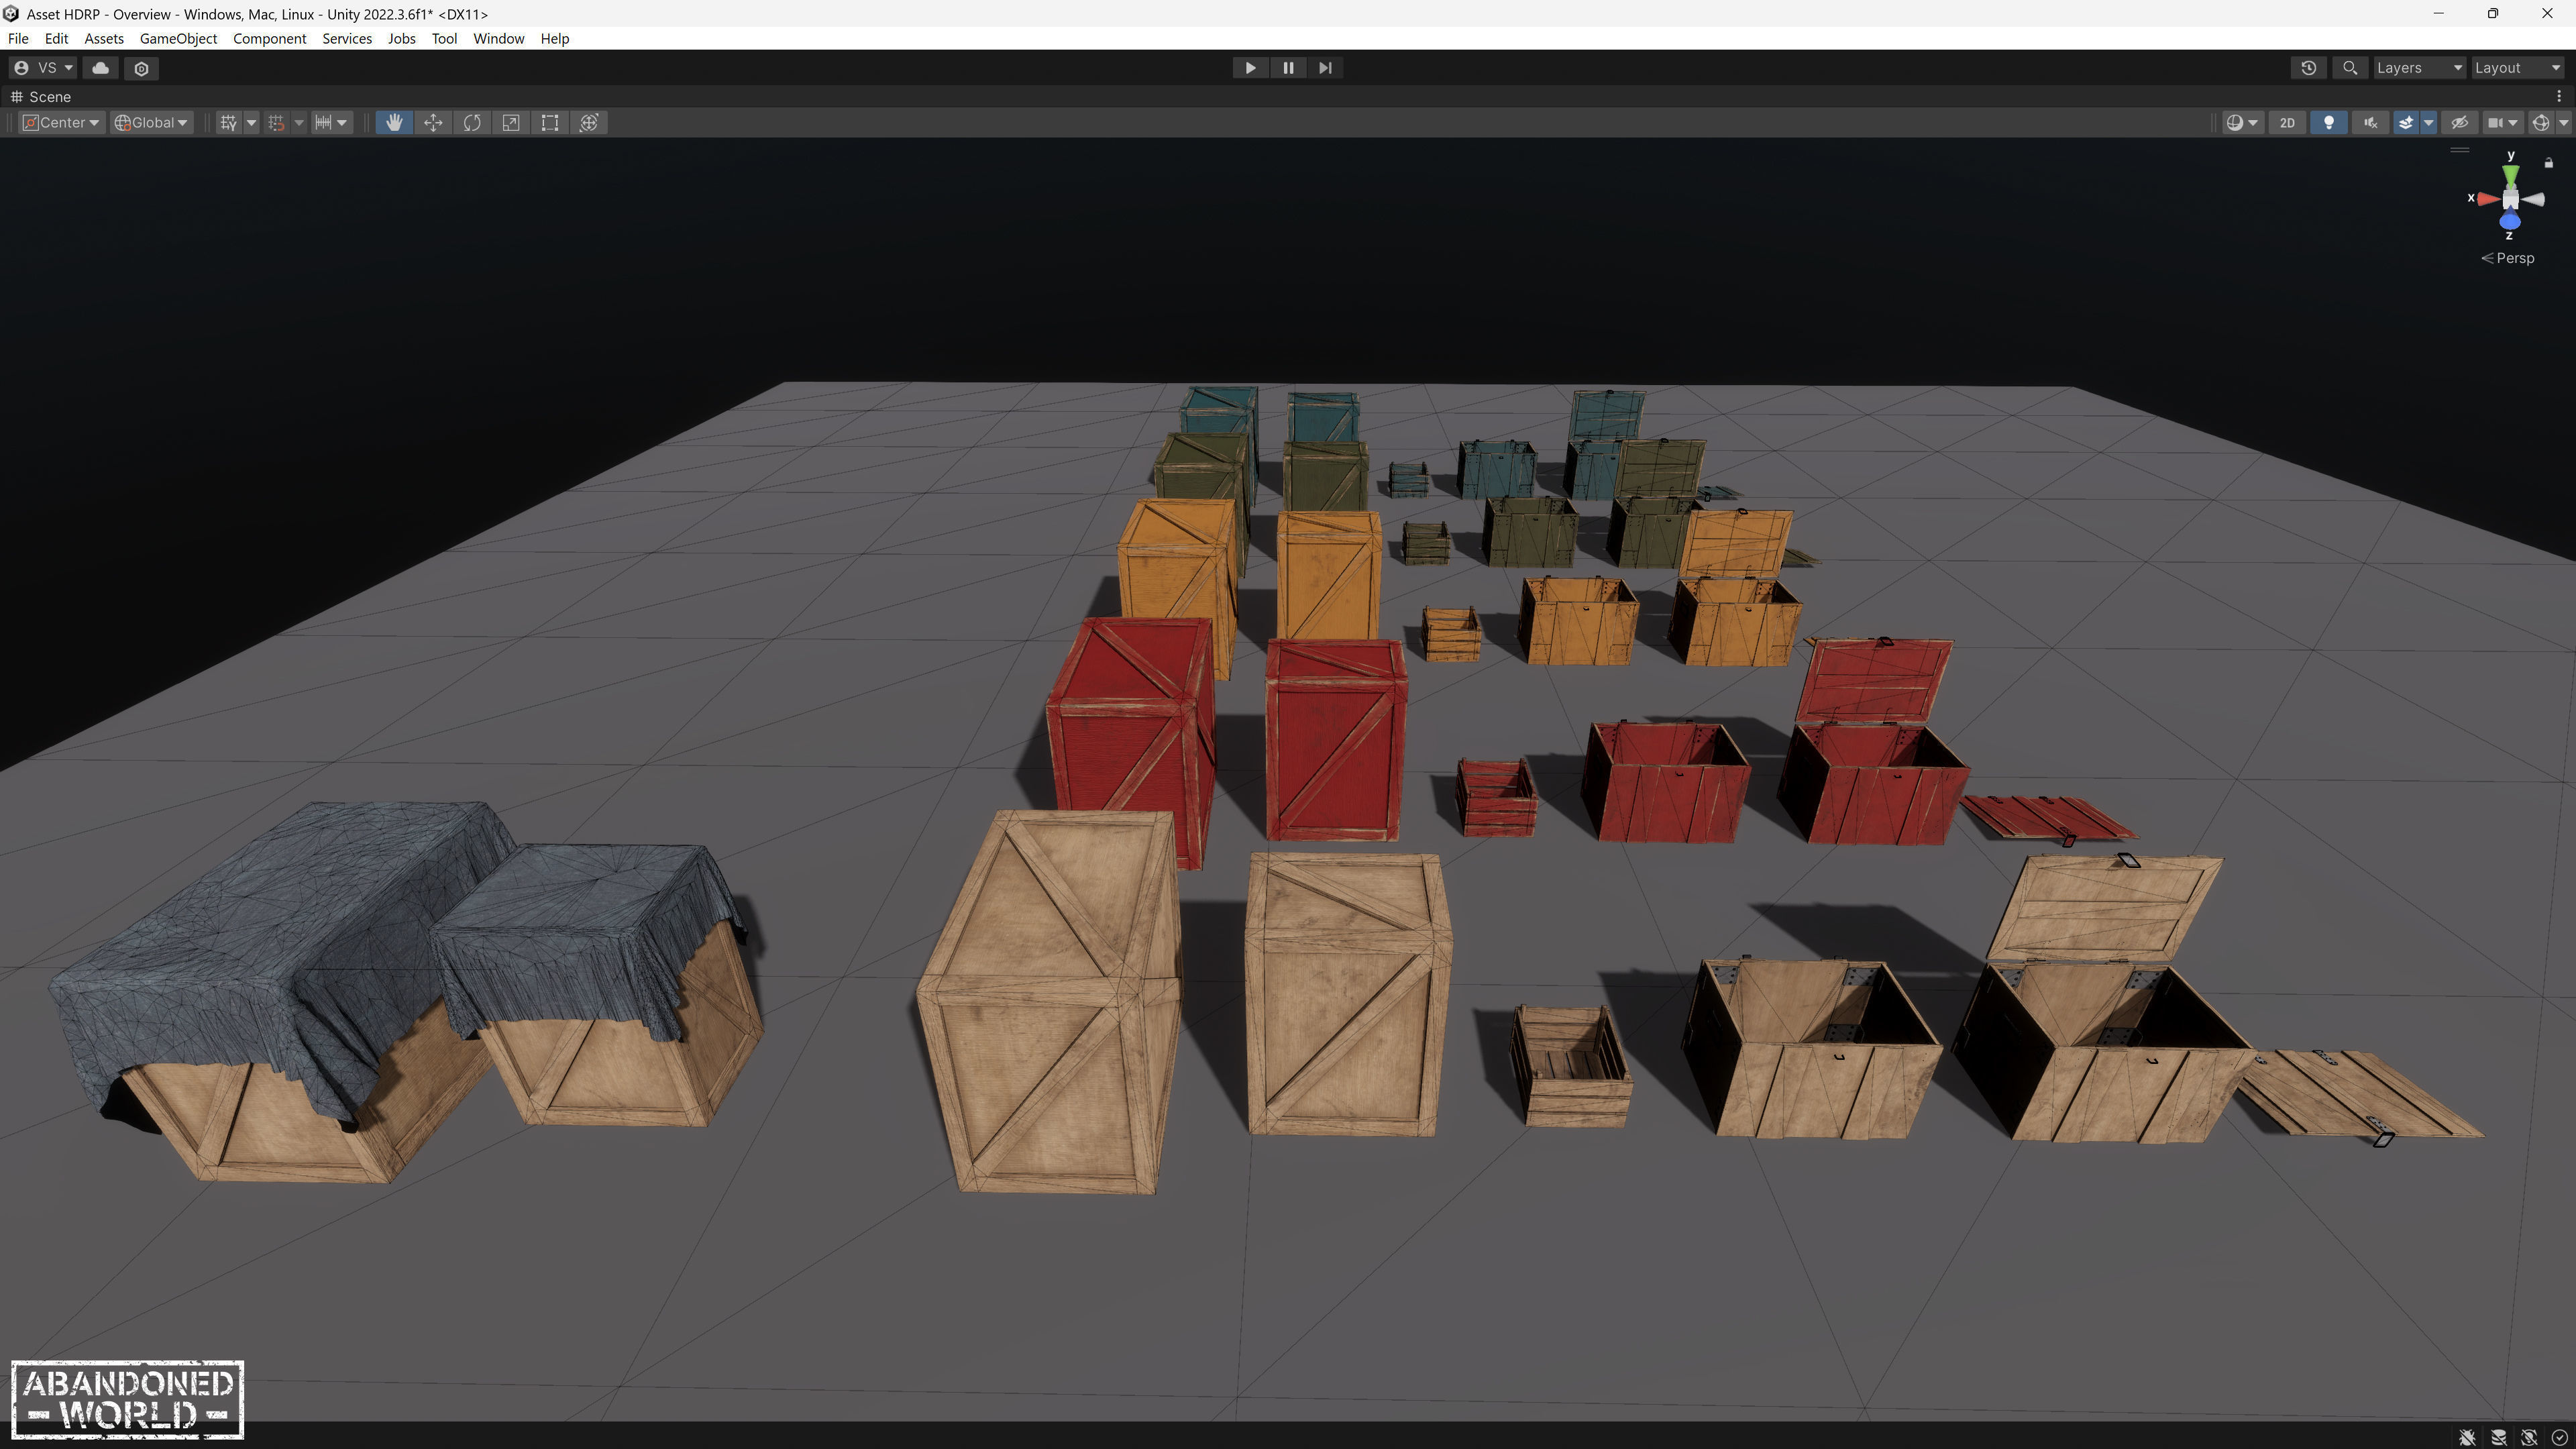
Task: Open the Edit menu
Action: 56,38
